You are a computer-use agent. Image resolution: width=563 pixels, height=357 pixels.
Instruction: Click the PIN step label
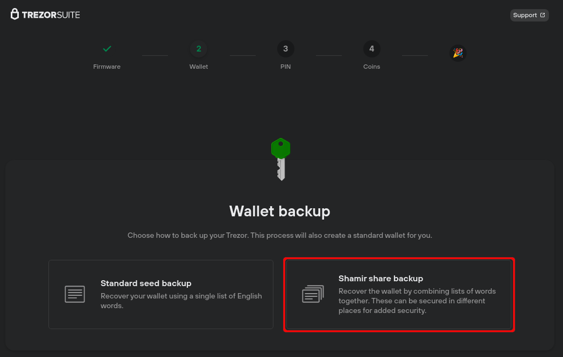coord(285,67)
